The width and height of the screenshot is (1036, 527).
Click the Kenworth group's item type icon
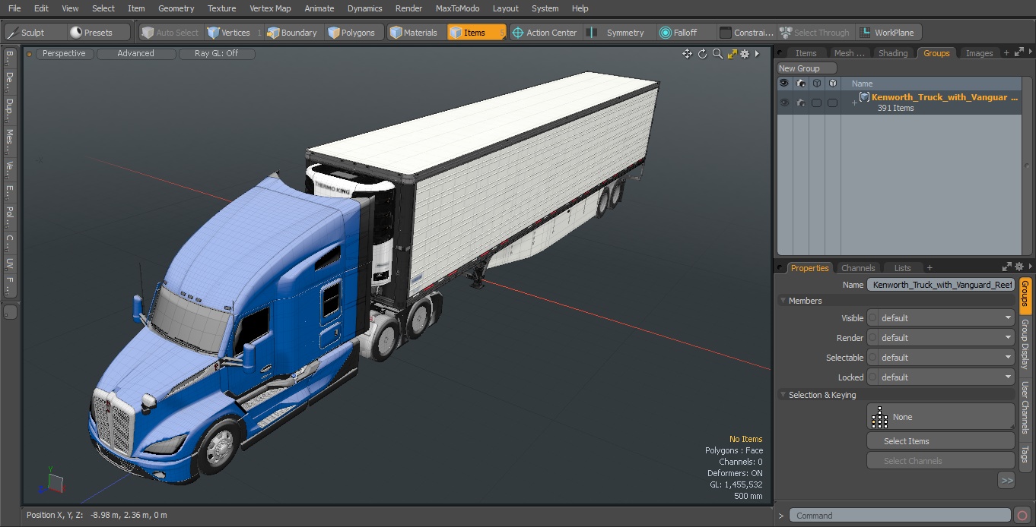tap(864, 97)
